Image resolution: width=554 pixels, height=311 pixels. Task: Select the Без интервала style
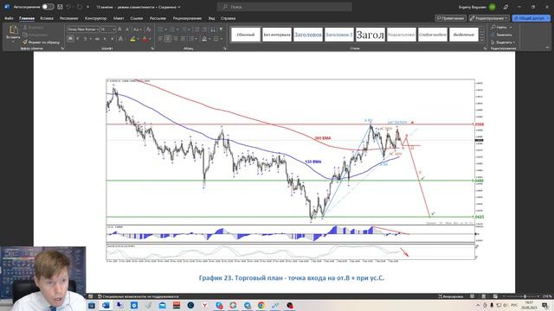(x=277, y=35)
